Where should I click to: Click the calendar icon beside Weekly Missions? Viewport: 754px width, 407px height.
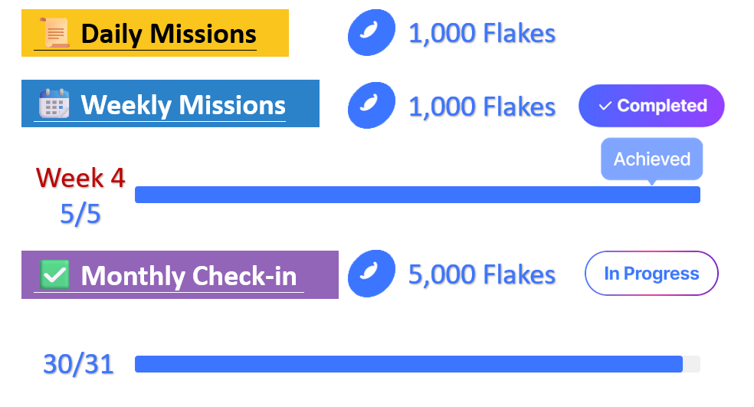[x=54, y=103]
